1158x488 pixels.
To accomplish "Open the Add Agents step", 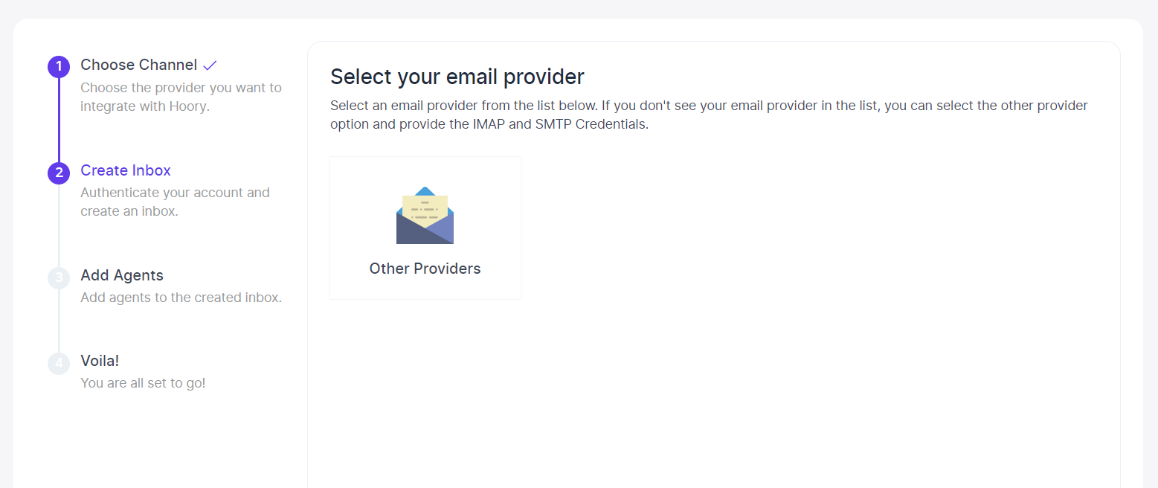I will 122,275.
